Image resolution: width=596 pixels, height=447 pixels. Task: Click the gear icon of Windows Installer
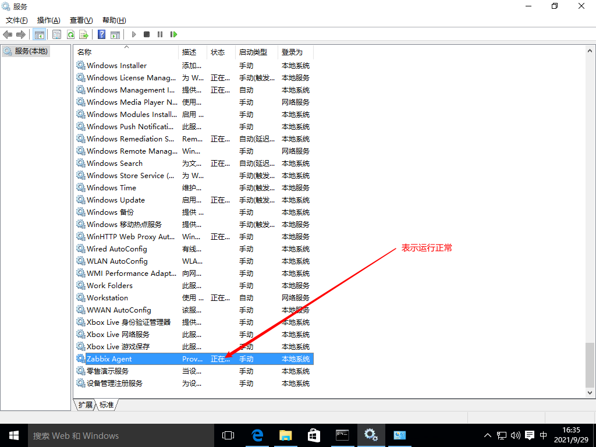(80, 65)
